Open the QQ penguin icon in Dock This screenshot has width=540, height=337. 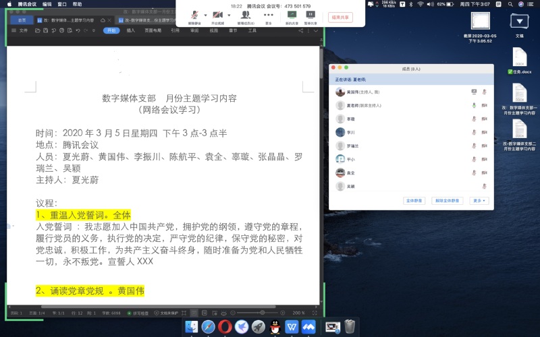click(x=275, y=327)
